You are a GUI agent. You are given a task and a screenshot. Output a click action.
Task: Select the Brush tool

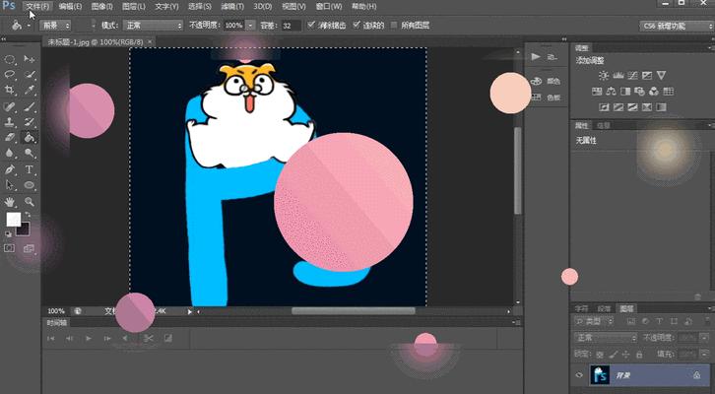point(30,107)
